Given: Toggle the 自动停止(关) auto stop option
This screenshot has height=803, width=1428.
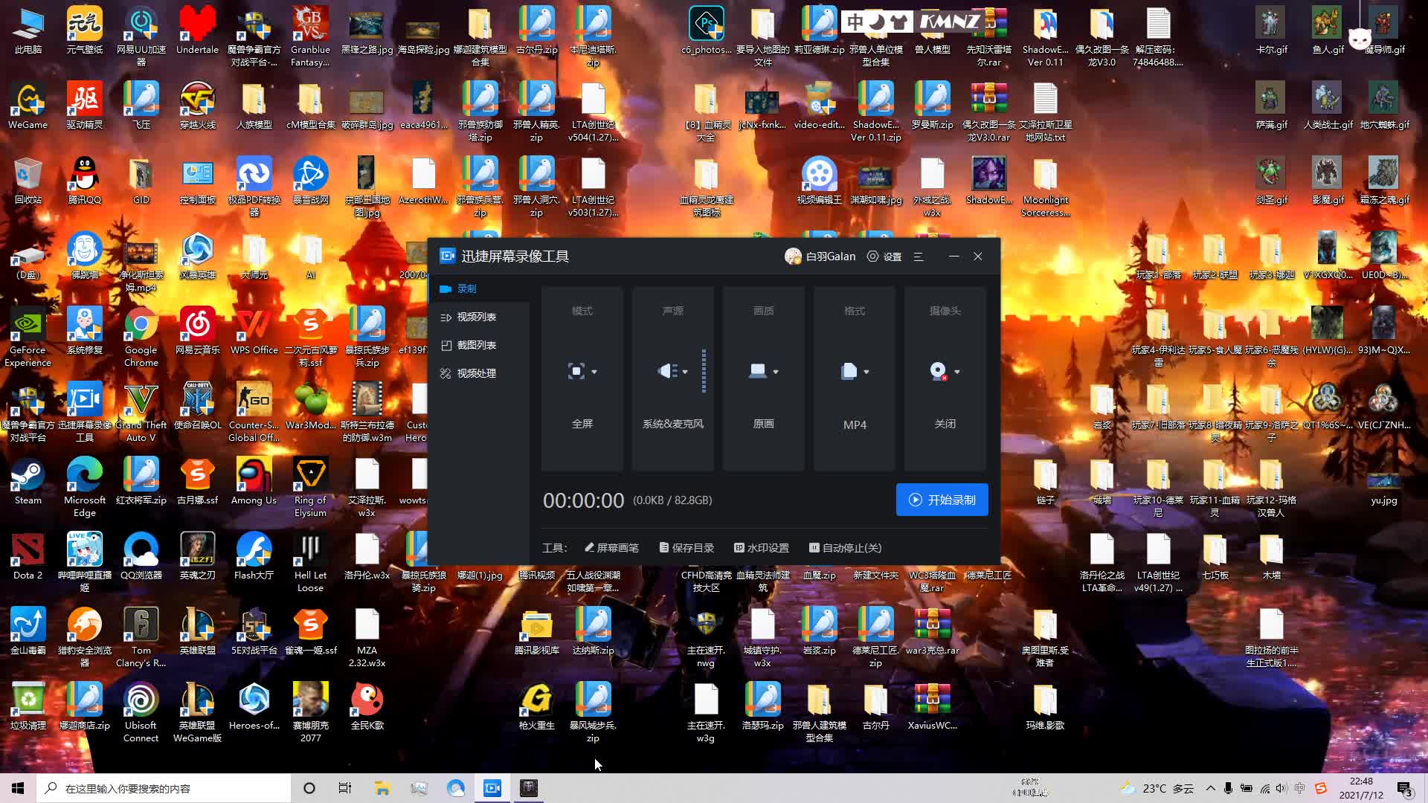Looking at the screenshot, I should [846, 548].
